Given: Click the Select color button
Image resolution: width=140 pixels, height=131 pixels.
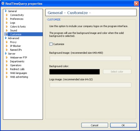Looking at the screenshot, I should click(117, 72).
